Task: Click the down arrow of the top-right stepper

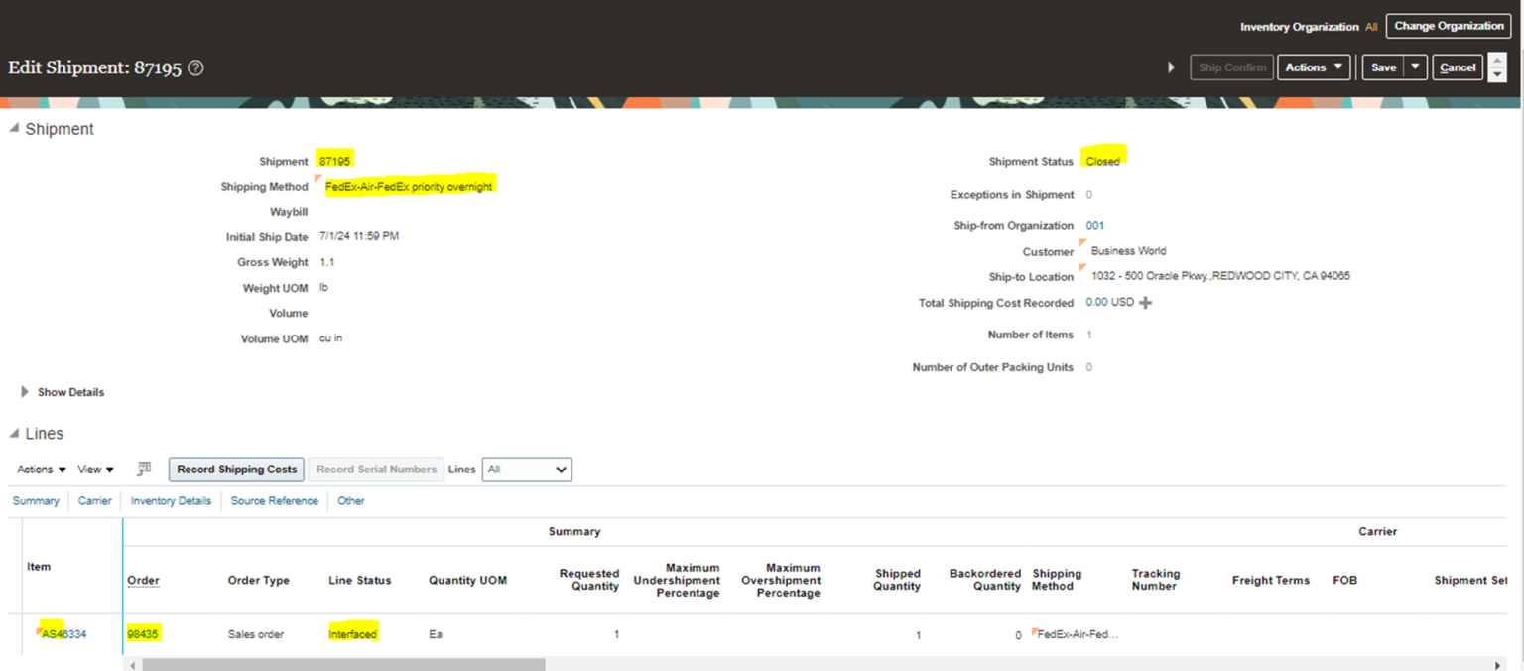Action: [1496, 73]
